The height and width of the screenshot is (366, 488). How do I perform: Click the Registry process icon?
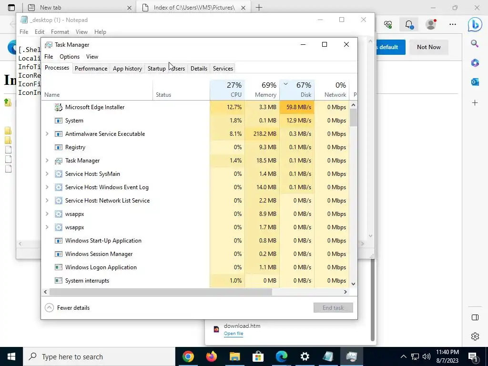59,147
